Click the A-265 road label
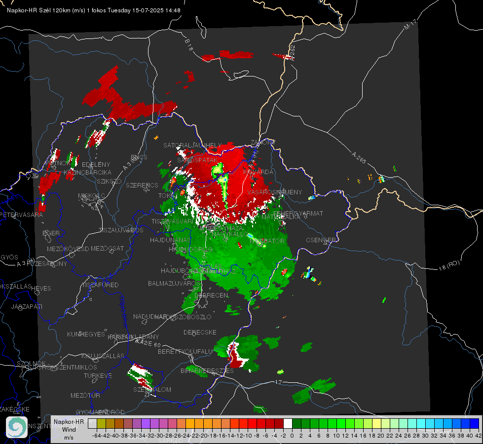This screenshot has width=483, height=444. [359, 157]
